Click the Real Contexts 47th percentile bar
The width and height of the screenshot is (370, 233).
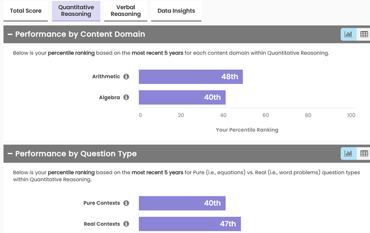coord(189,224)
